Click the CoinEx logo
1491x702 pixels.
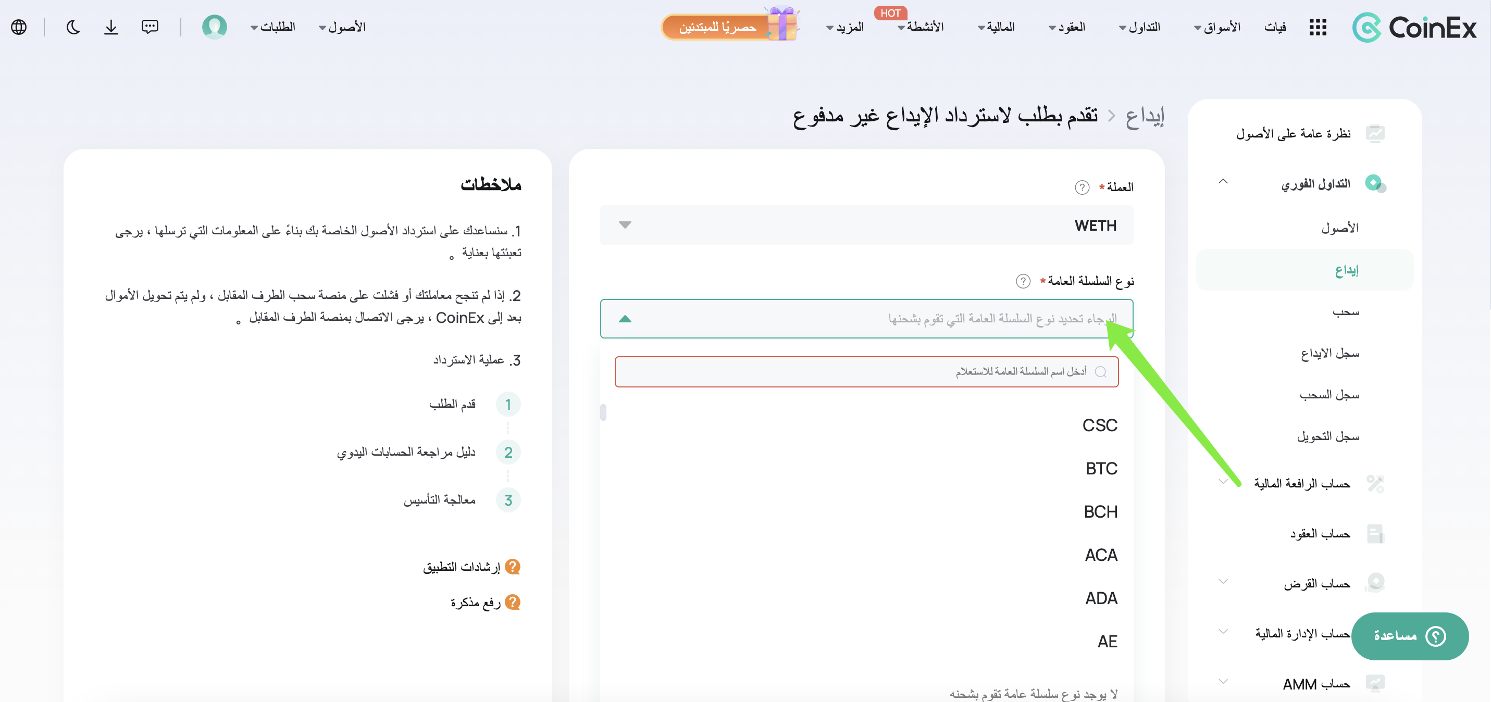(x=1414, y=27)
